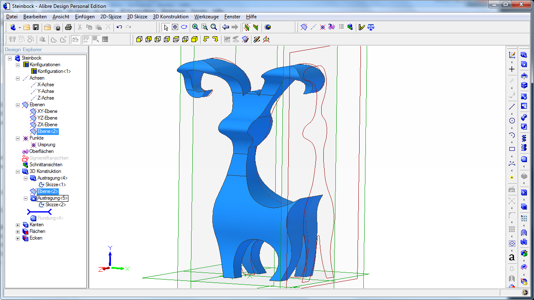The width and height of the screenshot is (534, 300).
Task: Open a file with the folder icon
Action: point(27,27)
